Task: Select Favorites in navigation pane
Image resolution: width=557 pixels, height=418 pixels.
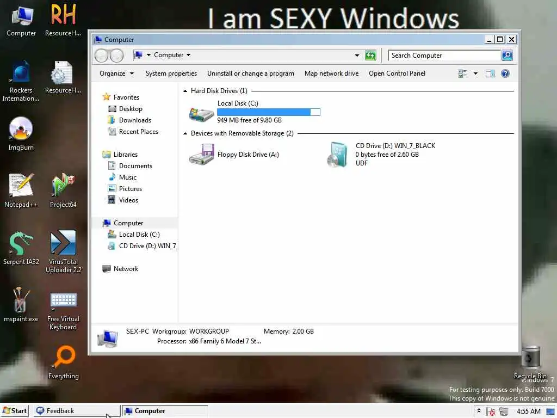Action: tap(121, 97)
